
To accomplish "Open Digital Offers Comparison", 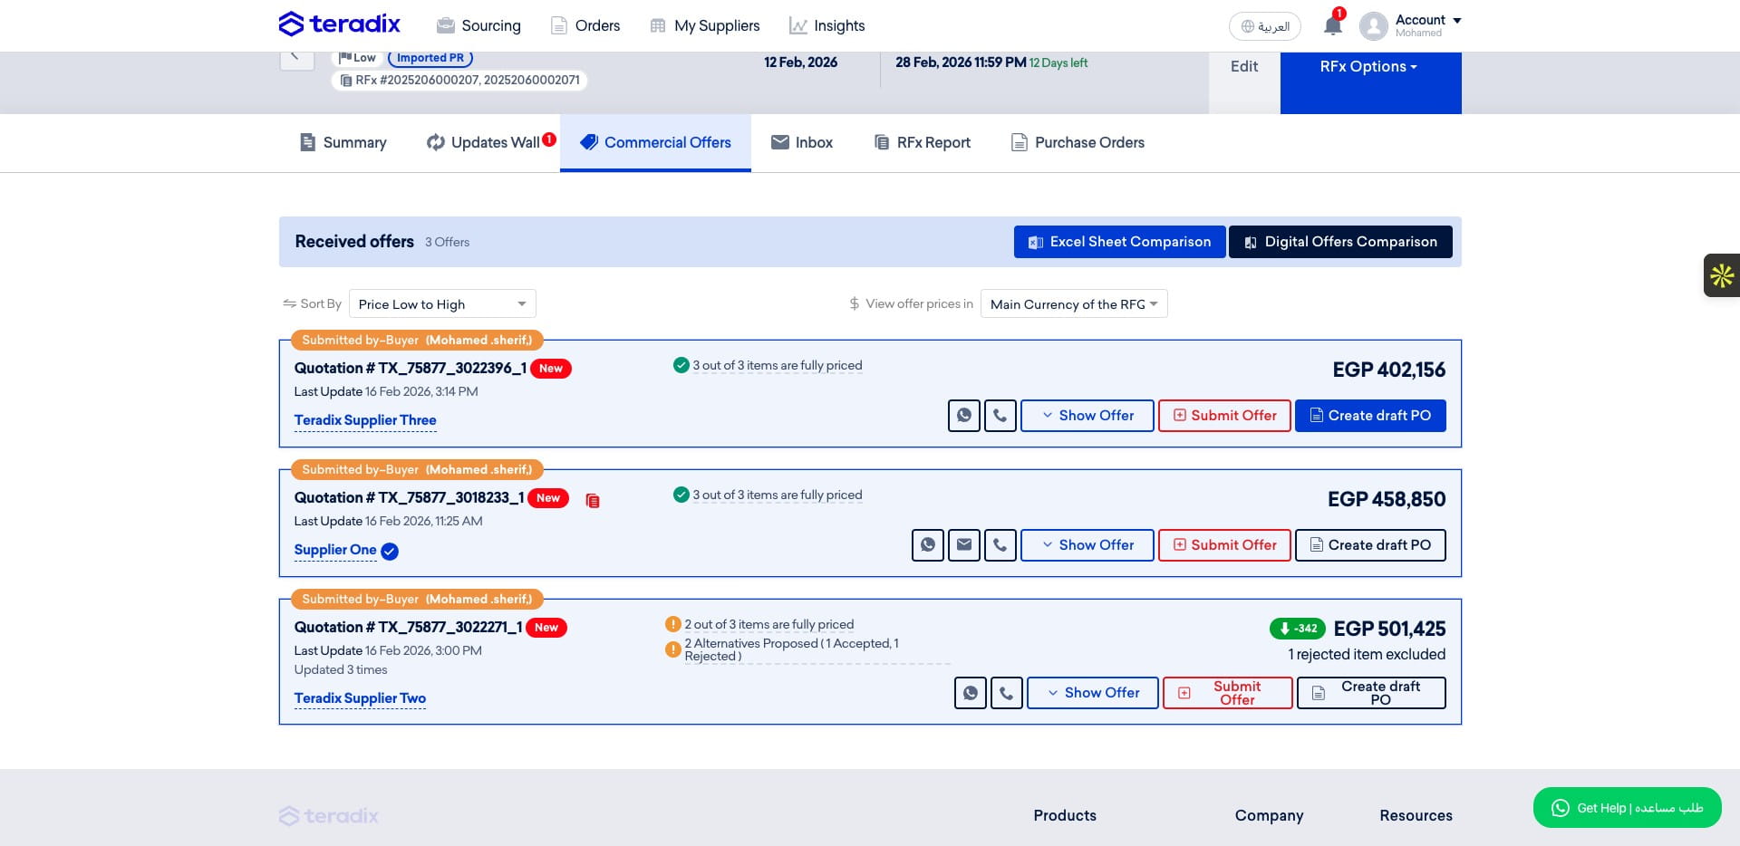I will 1340,242.
